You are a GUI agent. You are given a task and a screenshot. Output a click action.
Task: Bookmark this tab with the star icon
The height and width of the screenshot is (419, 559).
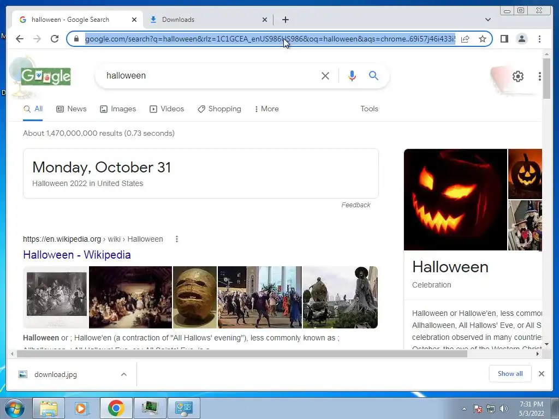(x=483, y=39)
